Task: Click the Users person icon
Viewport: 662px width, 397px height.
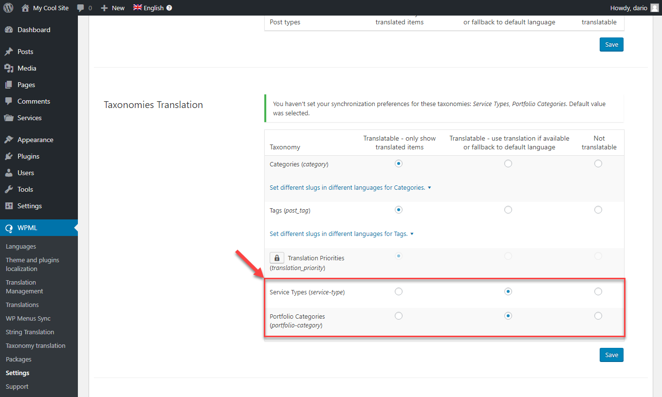Action: (x=9, y=173)
